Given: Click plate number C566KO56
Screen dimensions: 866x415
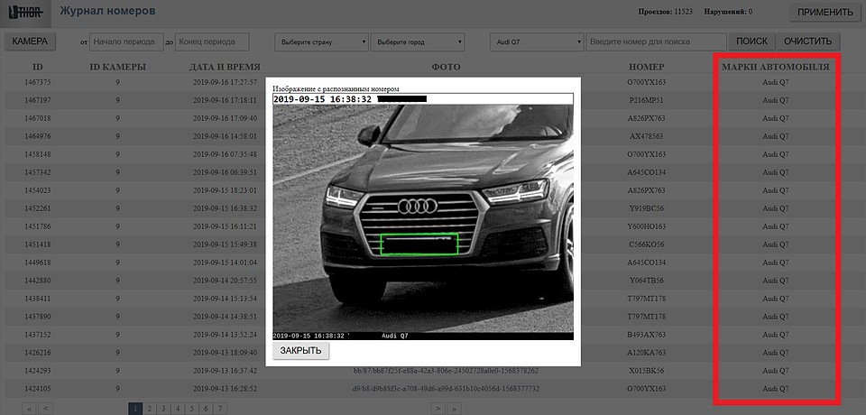Looking at the screenshot, I should coord(646,244).
